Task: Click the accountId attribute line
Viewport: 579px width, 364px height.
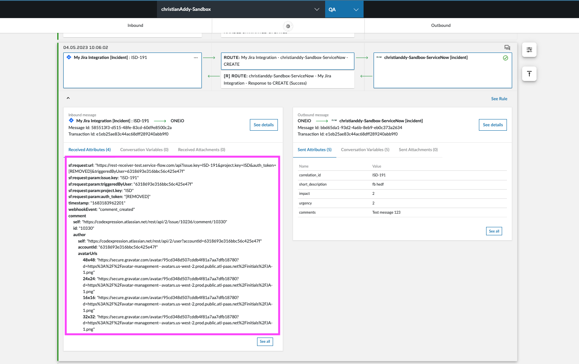Action: (118, 247)
